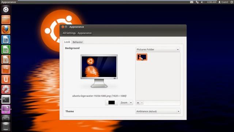This screenshot has height=132, width=234.
Task: Open the mail indicator in top panel
Action: 192,2
